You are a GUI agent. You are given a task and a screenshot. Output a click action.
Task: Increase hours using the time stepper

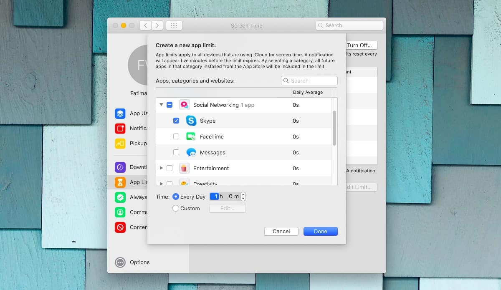tap(243, 194)
